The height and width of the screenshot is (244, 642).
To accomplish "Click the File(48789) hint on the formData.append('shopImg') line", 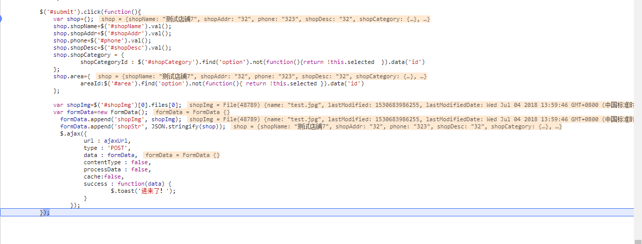I will (x=411, y=119).
